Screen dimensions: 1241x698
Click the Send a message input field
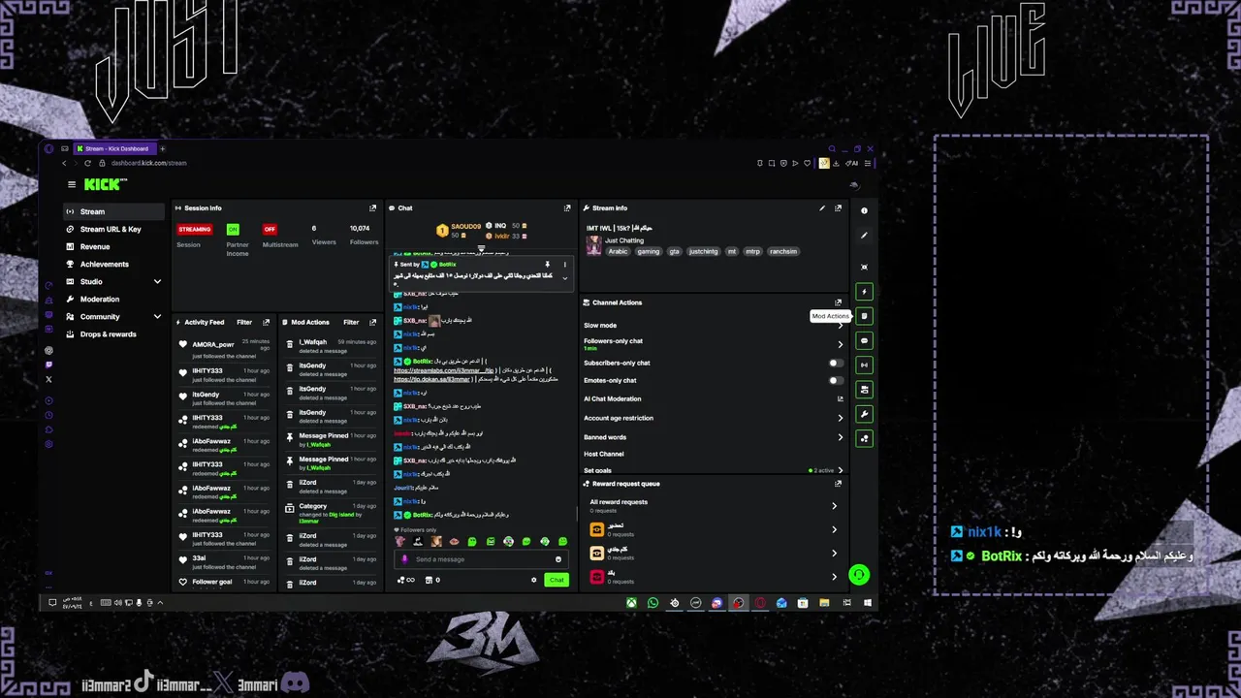tap(480, 559)
